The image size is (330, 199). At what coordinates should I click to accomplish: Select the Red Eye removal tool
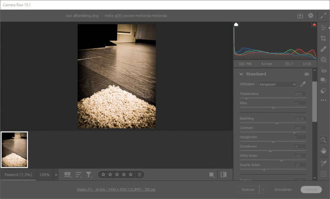point(324,70)
